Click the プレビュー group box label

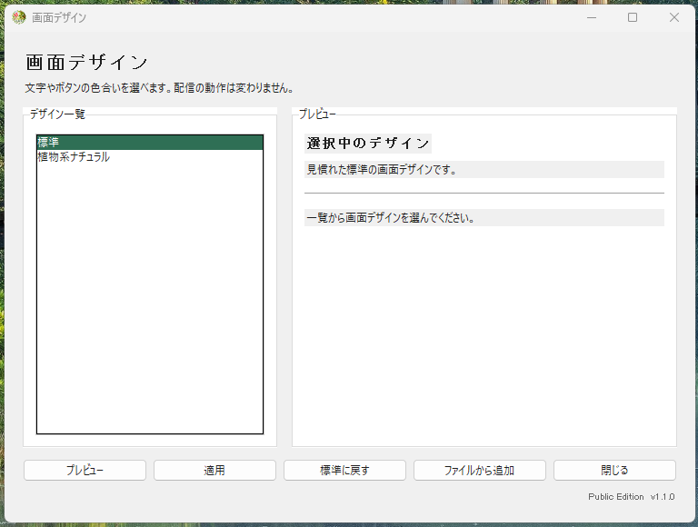coord(317,114)
